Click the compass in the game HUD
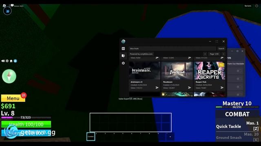This screenshot has width=261, height=146. click(9, 76)
